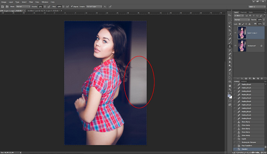Viewport: 267px width, 154px height.
Task: Select the Crop tool
Action: (x=230, y=31)
